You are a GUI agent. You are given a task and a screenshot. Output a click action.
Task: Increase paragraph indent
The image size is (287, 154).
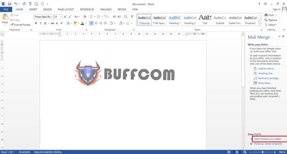pos(119,17)
